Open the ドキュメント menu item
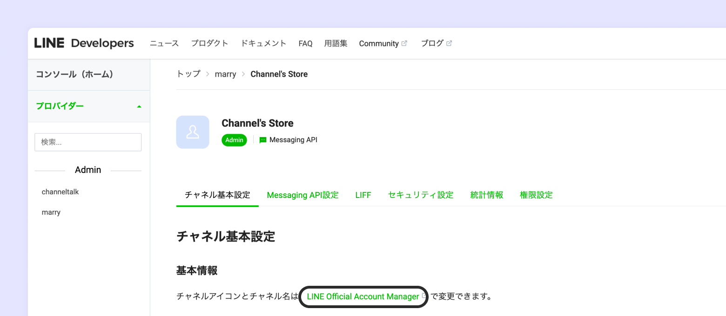Screen dimensions: 726x316 pyautogui.click(x=263, y=43)
